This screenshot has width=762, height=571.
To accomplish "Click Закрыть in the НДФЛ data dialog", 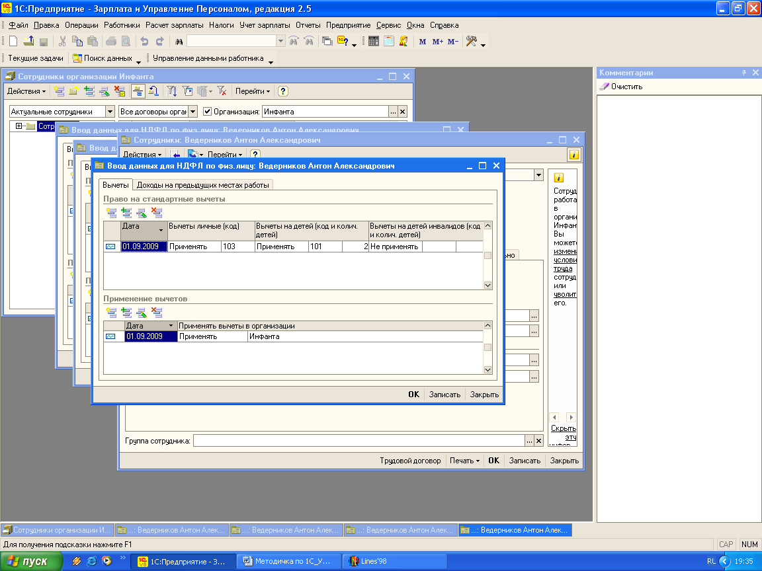I will coord(484,395).
